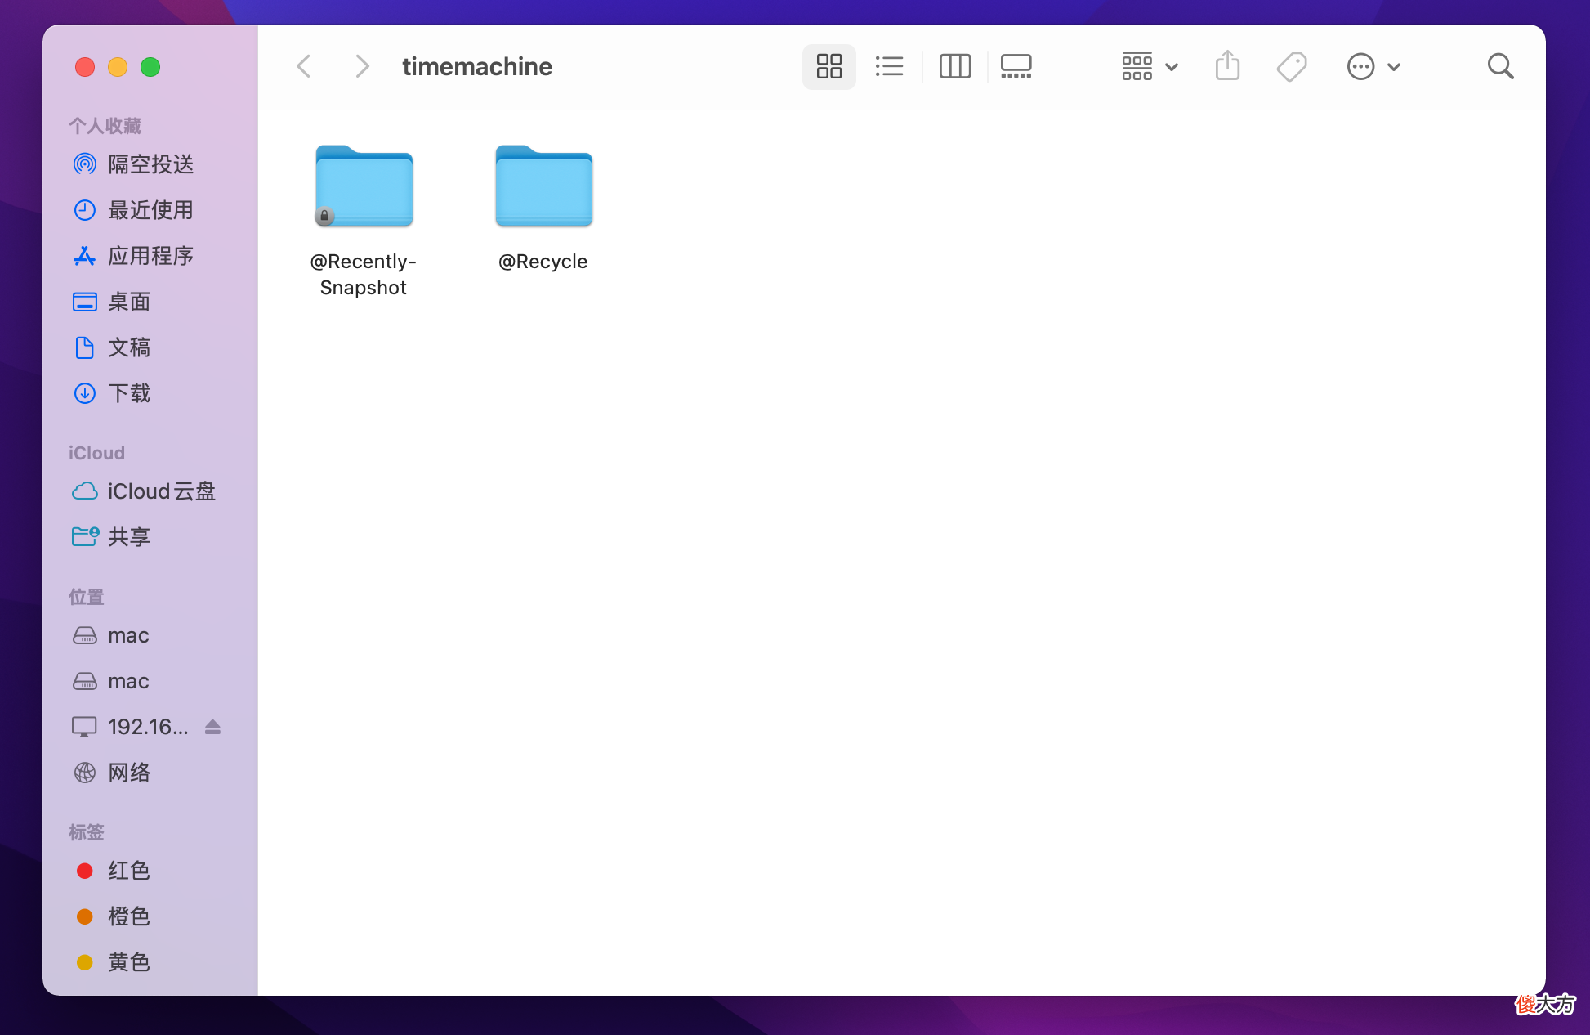Open the more actions ellipsis menu
Image resolution: width=1590 pixels, height=1035 pixels.
(1373, 66)
